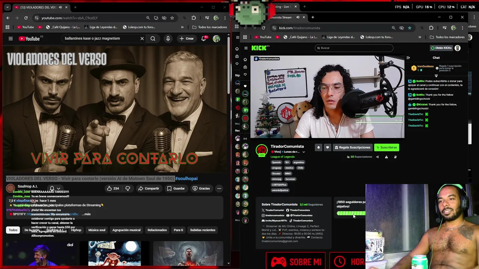The width and height of the screenshot is (479, 269).
Task: Open more video actions ellipsis
Action: [219, 188]
